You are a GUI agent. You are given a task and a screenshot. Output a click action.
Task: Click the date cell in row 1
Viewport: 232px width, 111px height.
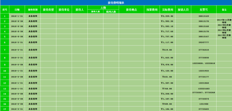click(17, 16)
